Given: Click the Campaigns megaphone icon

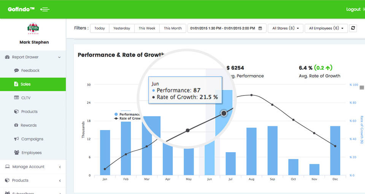Looking at the screenshot, I should [x=16, y=139].
